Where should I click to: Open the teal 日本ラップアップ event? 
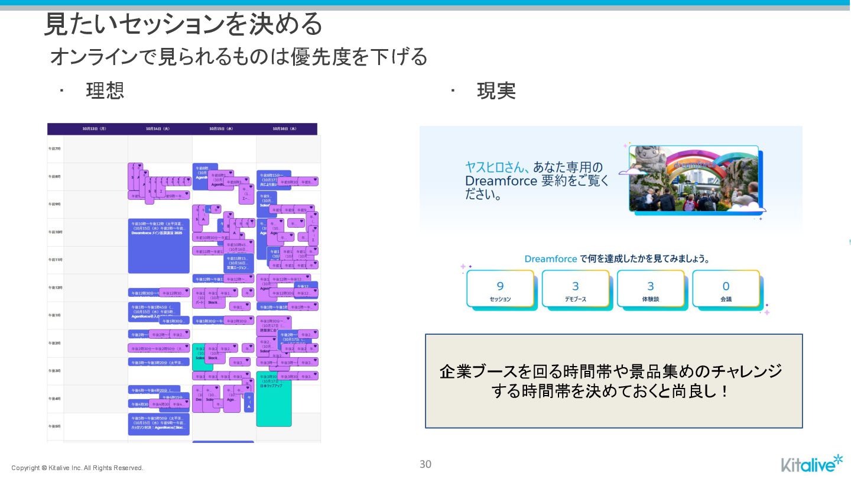click(274, 399)
